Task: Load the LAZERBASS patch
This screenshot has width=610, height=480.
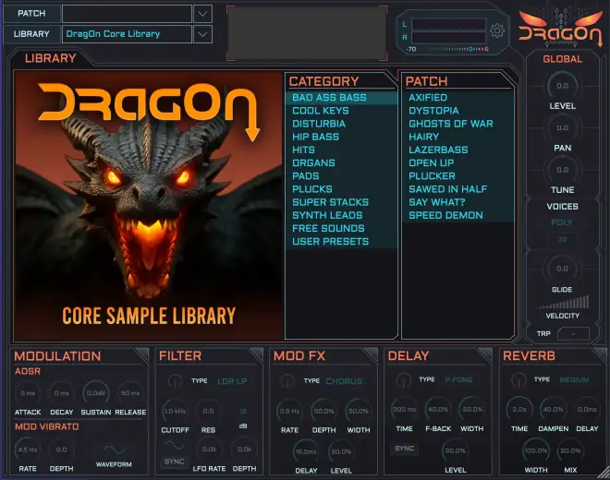Action: pyautogui.click(x=457, y=150)
